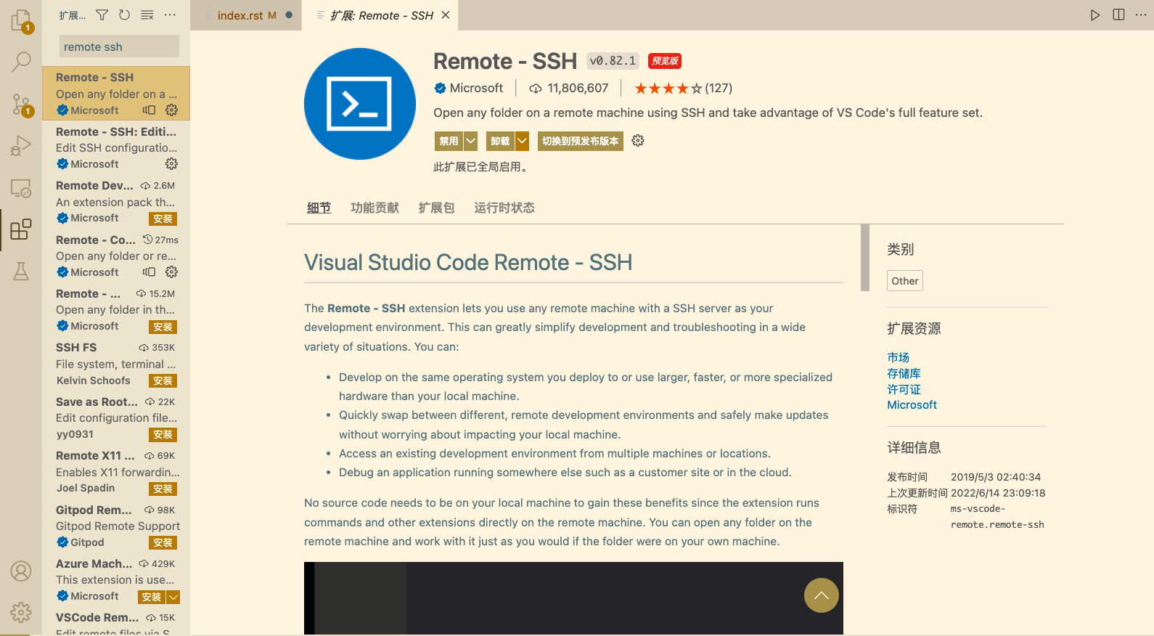The width and height of the screenshot is (1154, 636).
Task: Open the 运行时状态 tab
Action: [504, 208]
